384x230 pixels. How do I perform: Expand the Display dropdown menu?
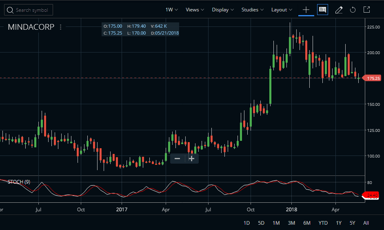(223, 10)
